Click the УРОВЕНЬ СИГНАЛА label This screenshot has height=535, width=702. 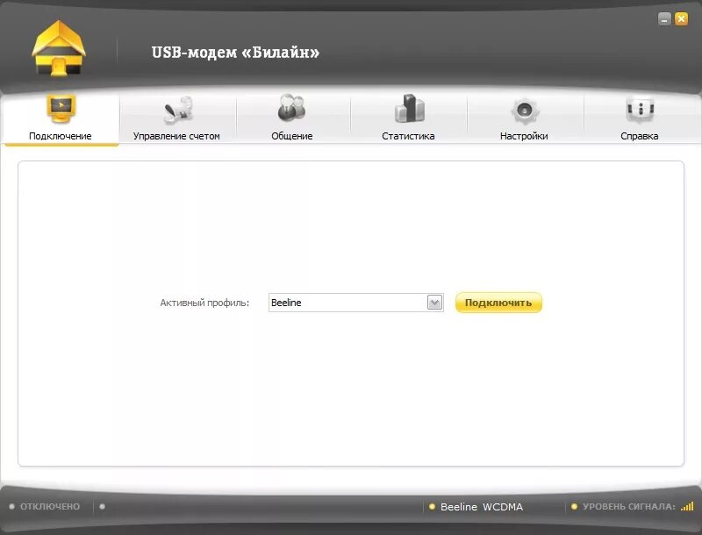tap(629, 507)
